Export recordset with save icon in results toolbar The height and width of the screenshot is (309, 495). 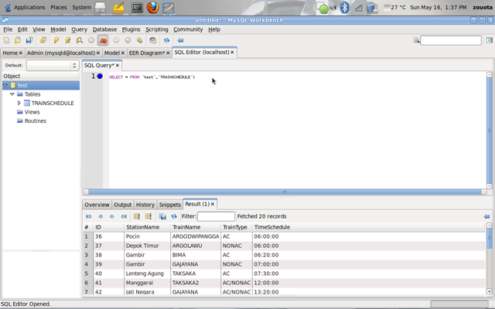(162, 216)
